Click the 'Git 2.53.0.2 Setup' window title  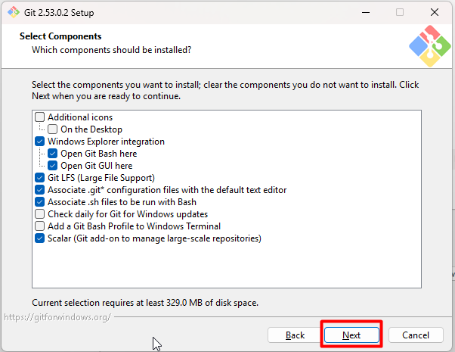click(x=59, y=13)
